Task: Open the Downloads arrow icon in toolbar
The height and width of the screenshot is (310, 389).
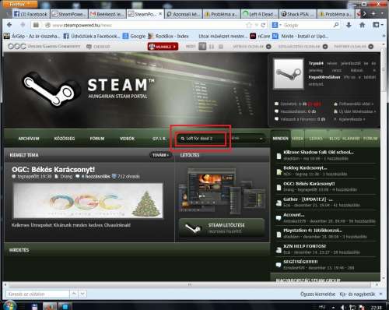Action: [349, 25]
